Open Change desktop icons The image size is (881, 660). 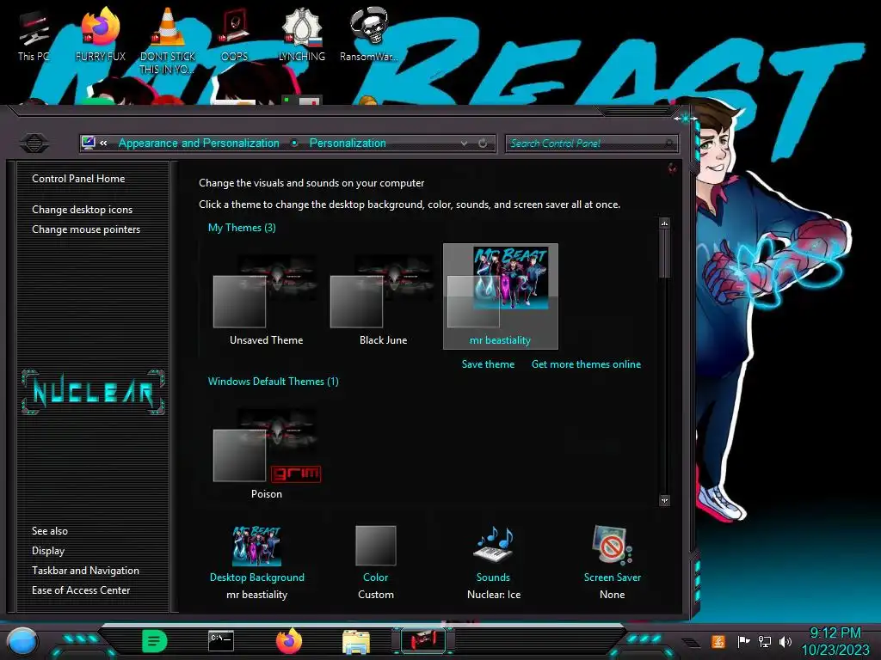pos(82,210)
